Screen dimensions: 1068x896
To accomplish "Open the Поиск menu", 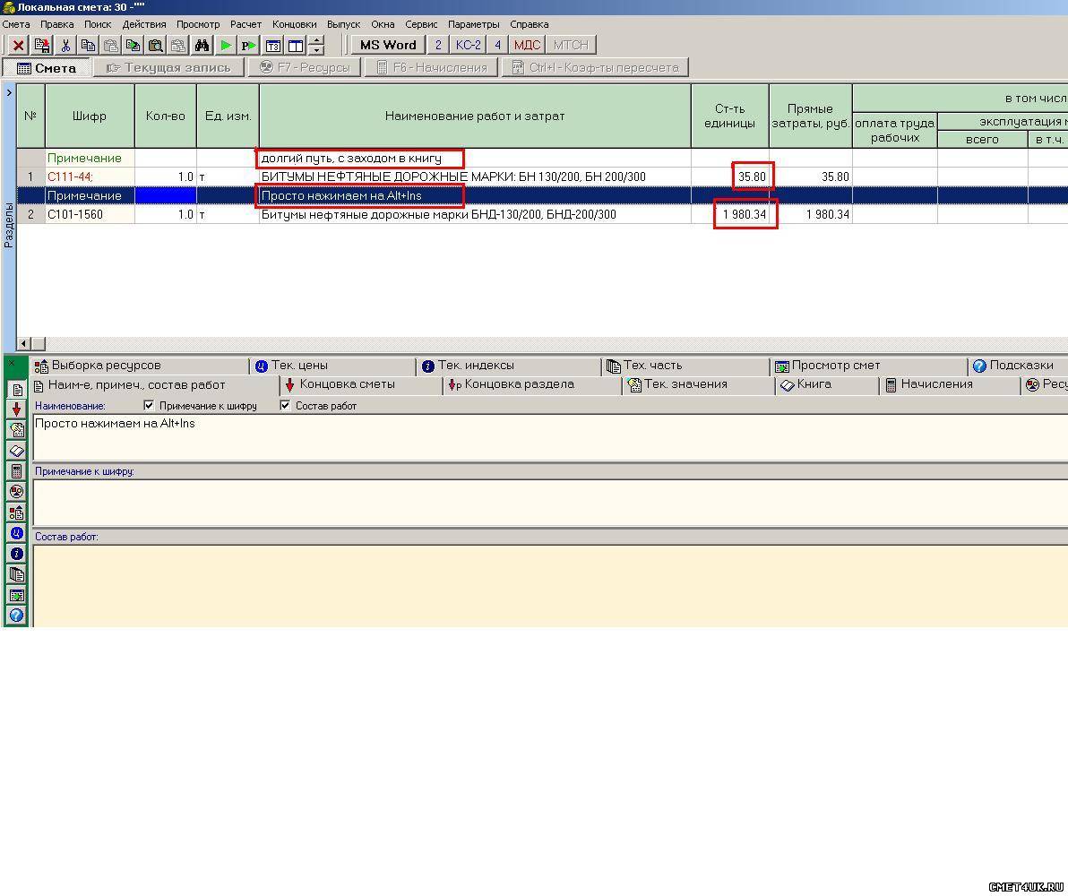I will tap(98, 24).
